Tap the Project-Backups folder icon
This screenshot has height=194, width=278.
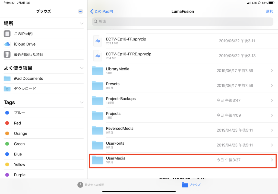97,100
